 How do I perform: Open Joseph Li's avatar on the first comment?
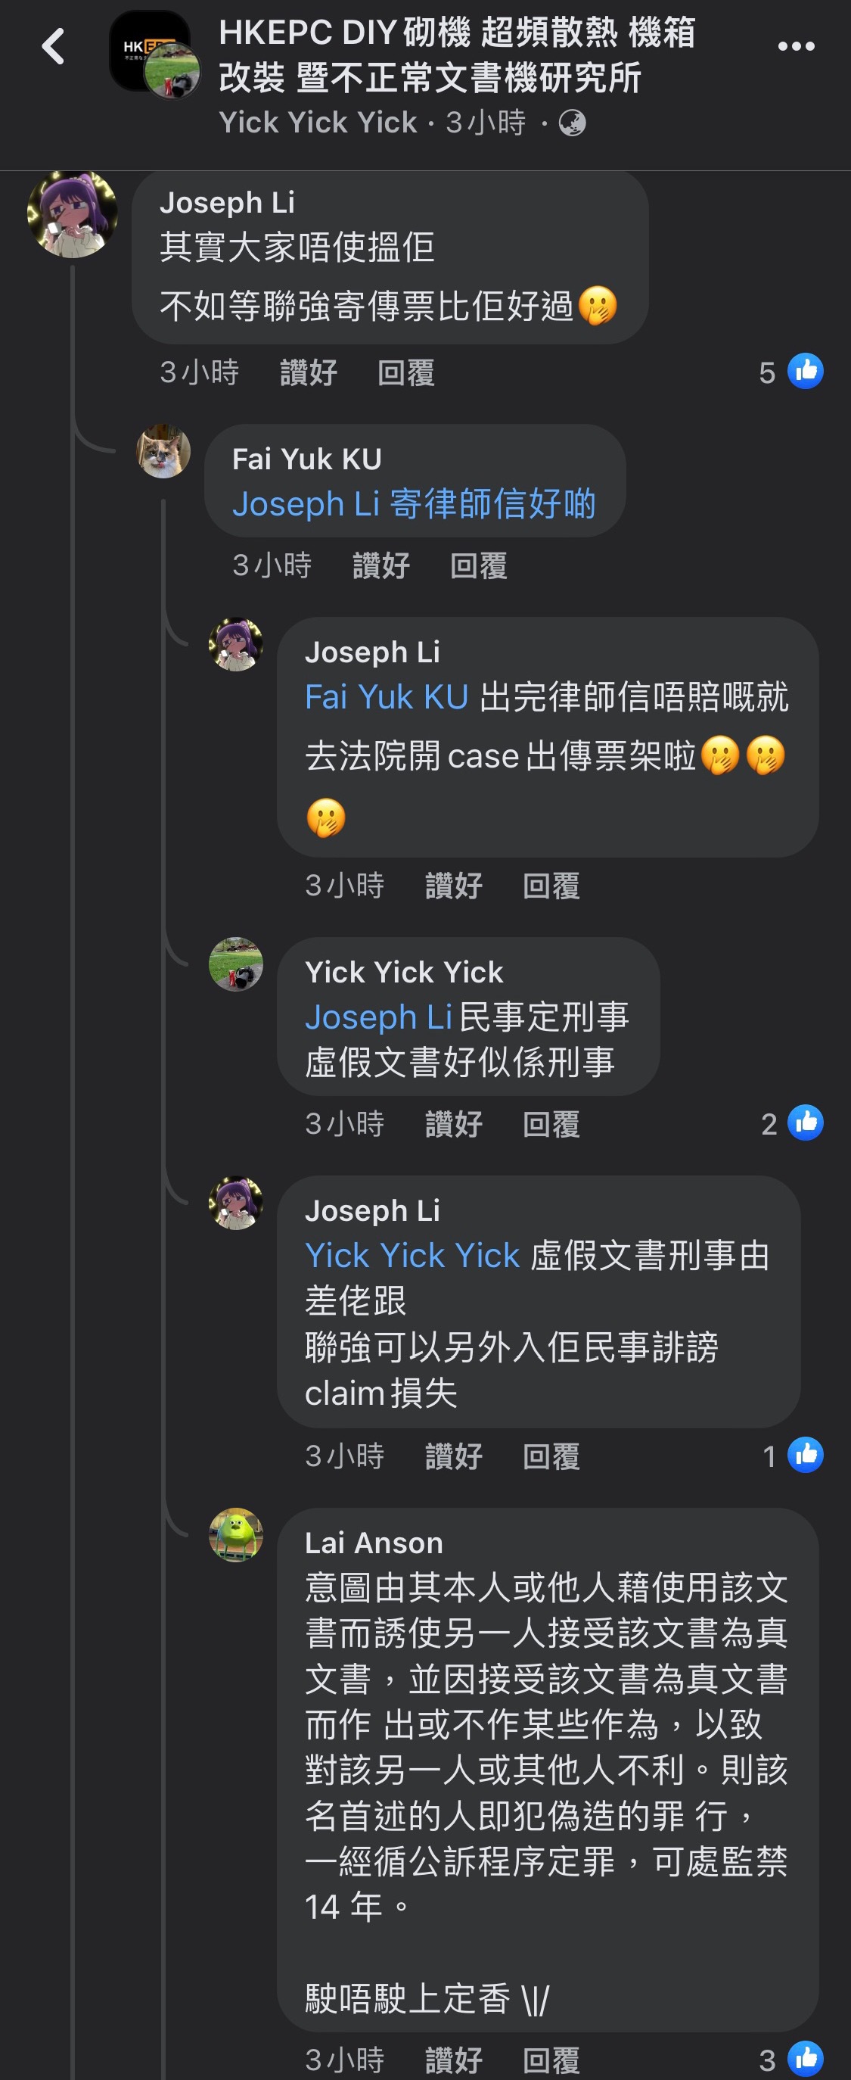click(72, 214)
